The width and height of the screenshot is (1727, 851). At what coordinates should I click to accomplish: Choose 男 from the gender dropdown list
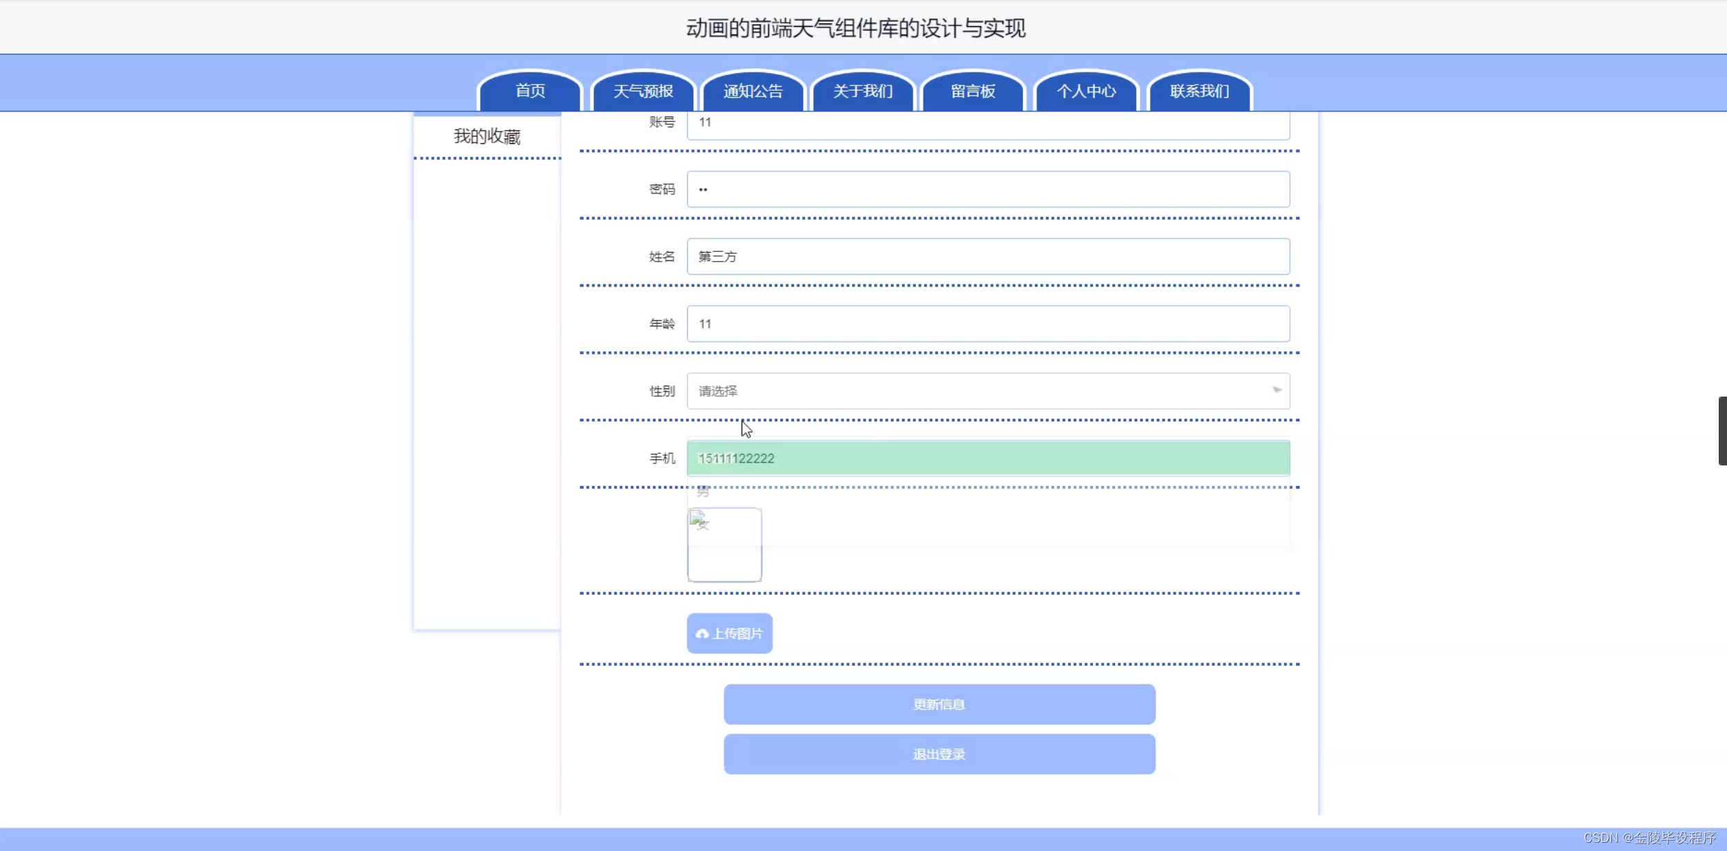[x=703, y=492]
